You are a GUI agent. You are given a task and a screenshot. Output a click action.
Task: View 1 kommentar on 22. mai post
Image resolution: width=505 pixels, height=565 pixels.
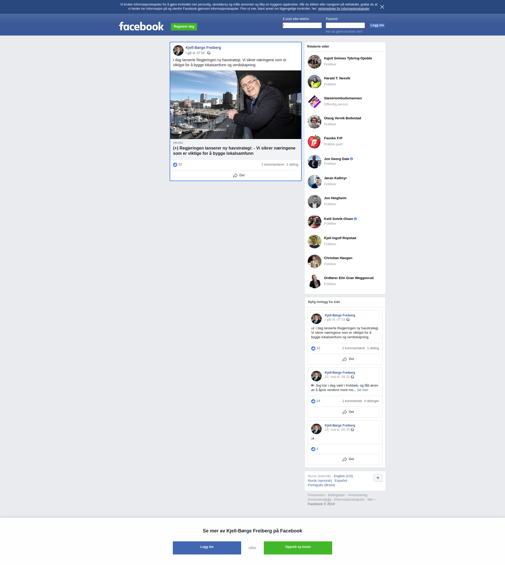pos(352,401)
